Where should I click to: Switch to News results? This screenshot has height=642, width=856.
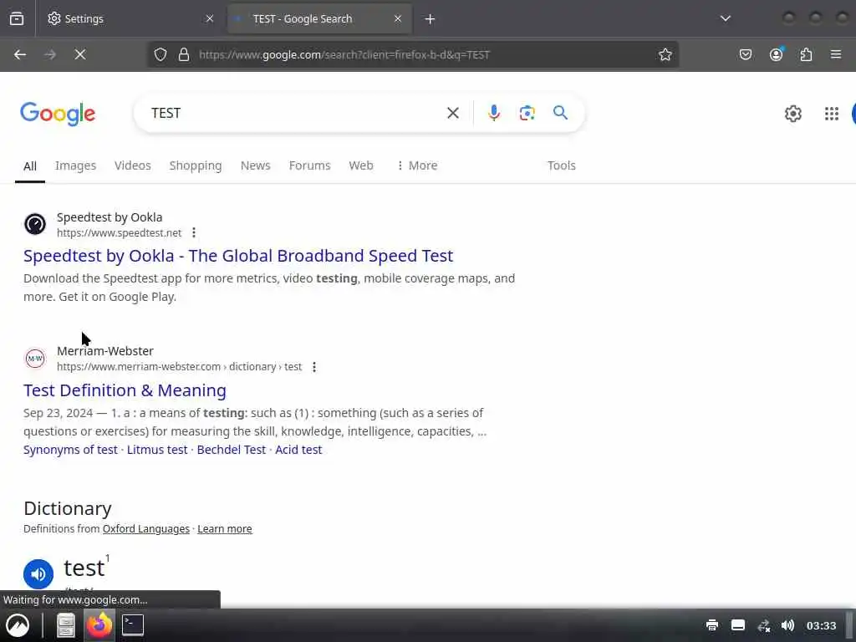tap(256, 166)
